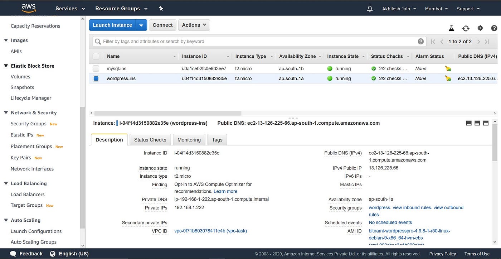The image size is (501, 259).
Task: Go to first page of results
Action: (x=433, y=42)
